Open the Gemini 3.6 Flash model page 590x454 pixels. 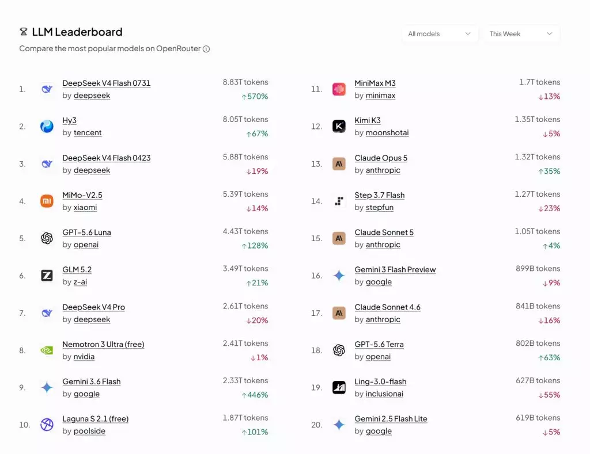(x=92, y=381)
